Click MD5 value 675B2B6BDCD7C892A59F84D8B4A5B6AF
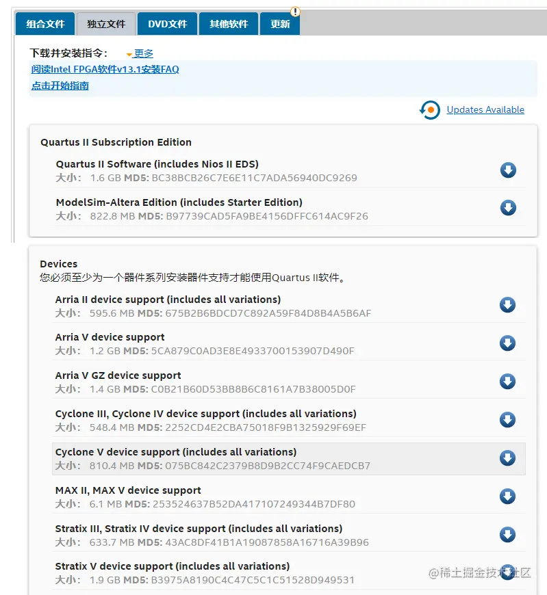The image size is (547, 595). point(268,313)
